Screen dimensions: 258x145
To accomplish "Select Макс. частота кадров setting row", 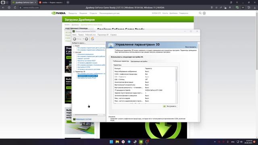I will 145,98.
